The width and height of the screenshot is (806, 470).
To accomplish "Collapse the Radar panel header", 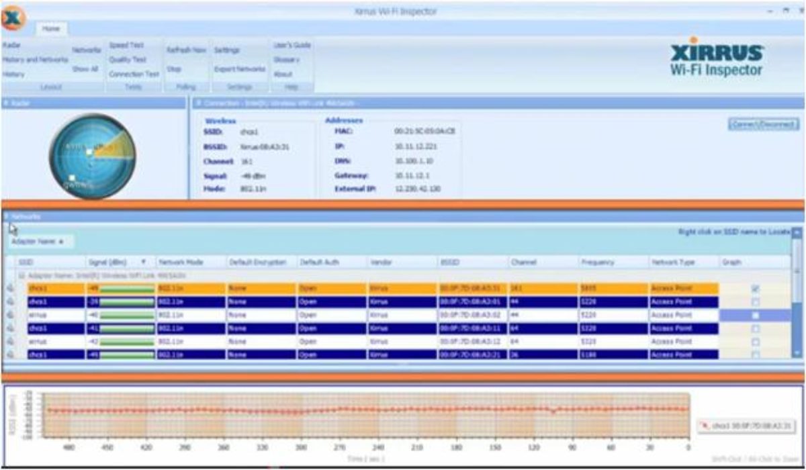I will pyautogui.click(x=93, y=103).
